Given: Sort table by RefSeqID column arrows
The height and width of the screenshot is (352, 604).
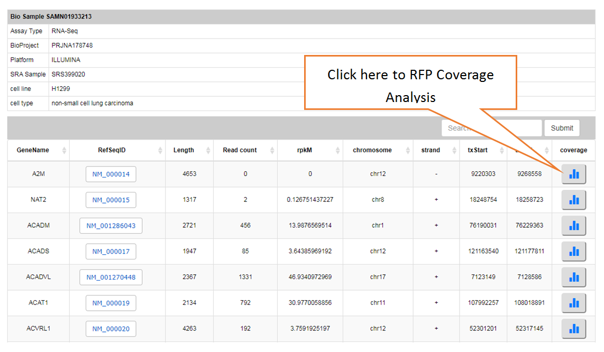Looking at the screenshot, I should [160, 150].
